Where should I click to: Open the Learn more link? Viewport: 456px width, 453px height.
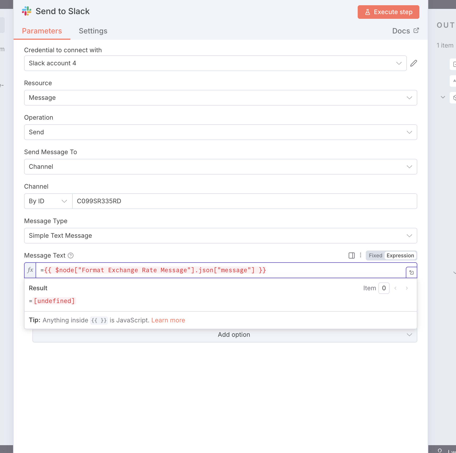point(168,320)
